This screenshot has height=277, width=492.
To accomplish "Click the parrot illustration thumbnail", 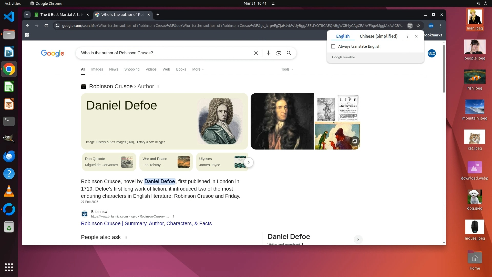I will point(333,136).
